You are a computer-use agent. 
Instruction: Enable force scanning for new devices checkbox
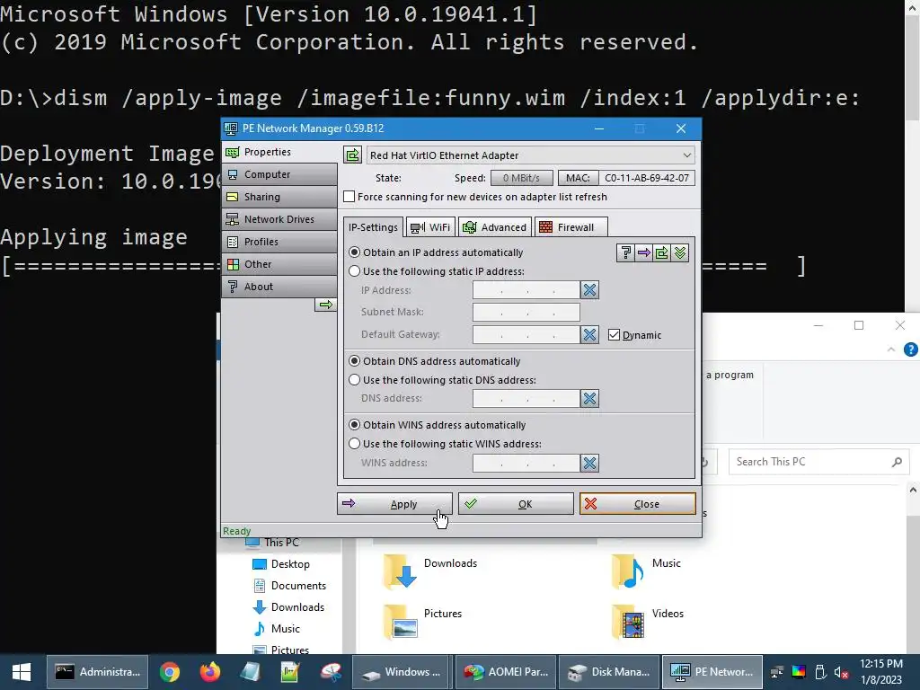coord(349,197)
